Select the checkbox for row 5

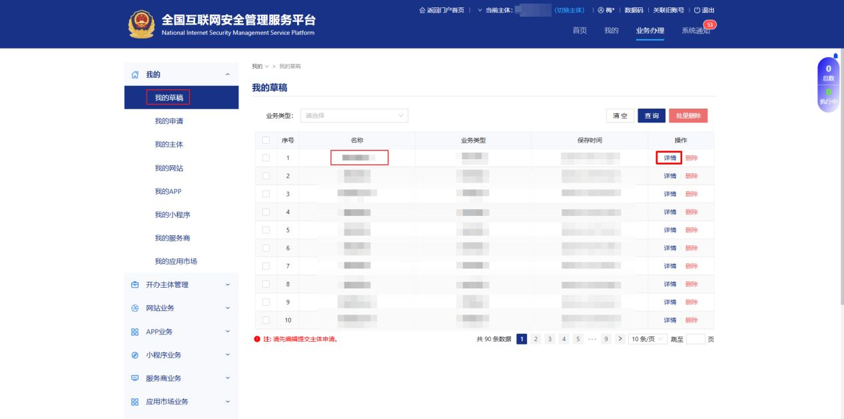[x=266, y=230]
